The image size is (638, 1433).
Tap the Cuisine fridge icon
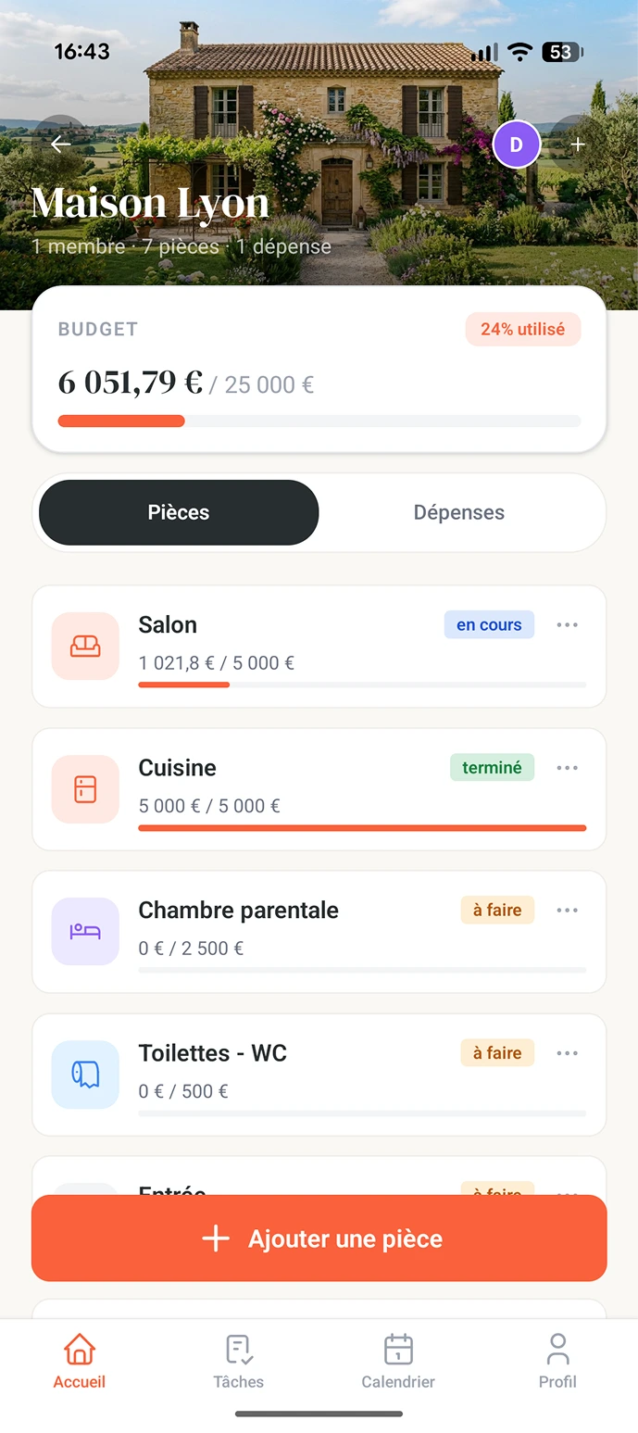click(x=85, y=789)
